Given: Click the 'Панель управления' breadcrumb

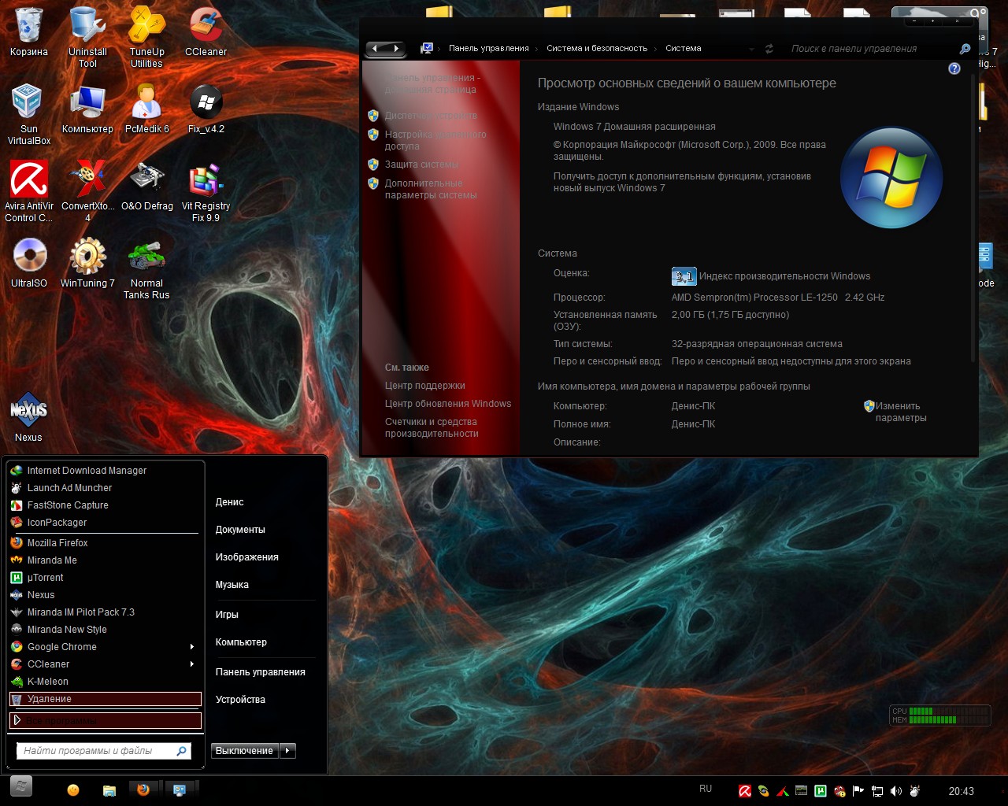Looking at the screenshot, I should click(488, 49).
